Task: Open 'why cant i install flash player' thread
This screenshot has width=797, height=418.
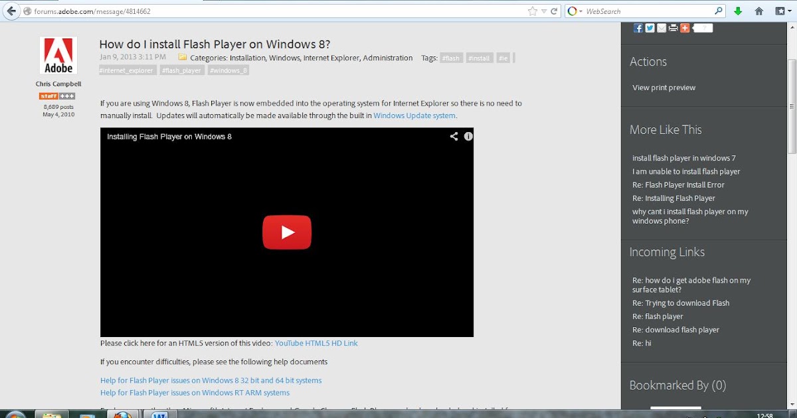Action: click(x=690, y=216)
